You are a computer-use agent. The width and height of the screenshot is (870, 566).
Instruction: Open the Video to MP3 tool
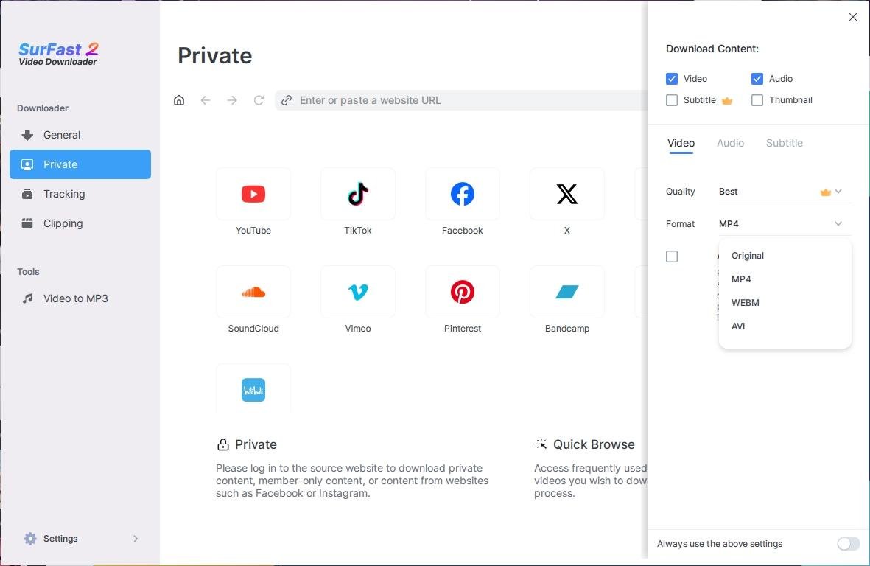coord(80,298)
